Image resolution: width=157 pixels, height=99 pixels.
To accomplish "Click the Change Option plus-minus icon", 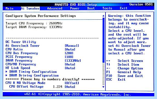I will (108, 68).
